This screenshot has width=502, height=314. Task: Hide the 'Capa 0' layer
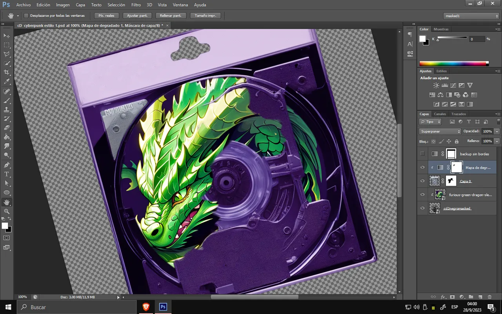(422, 181)
